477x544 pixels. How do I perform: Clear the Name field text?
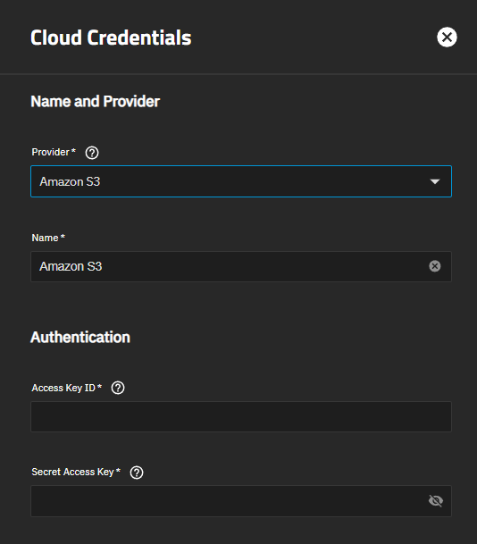pos(435,266)
